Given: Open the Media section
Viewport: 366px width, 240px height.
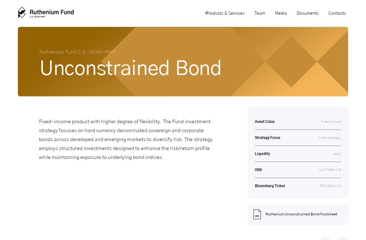Looking at the screenshot, I should [281, 13].
